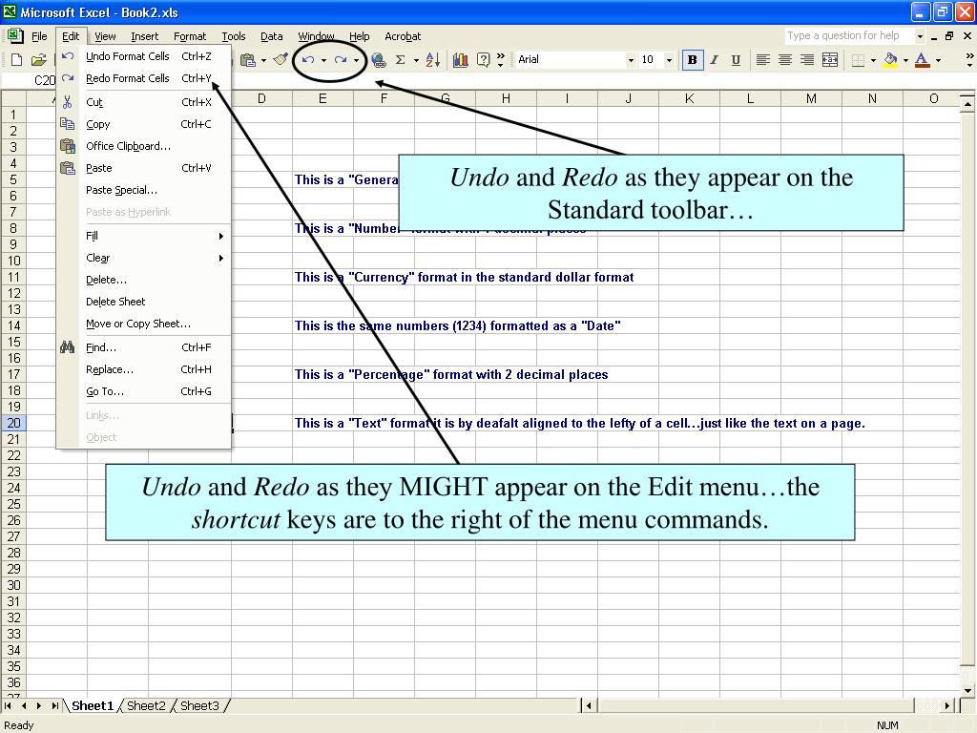
Task: Open the Chart Wizard icon
Action: (461, 60)
